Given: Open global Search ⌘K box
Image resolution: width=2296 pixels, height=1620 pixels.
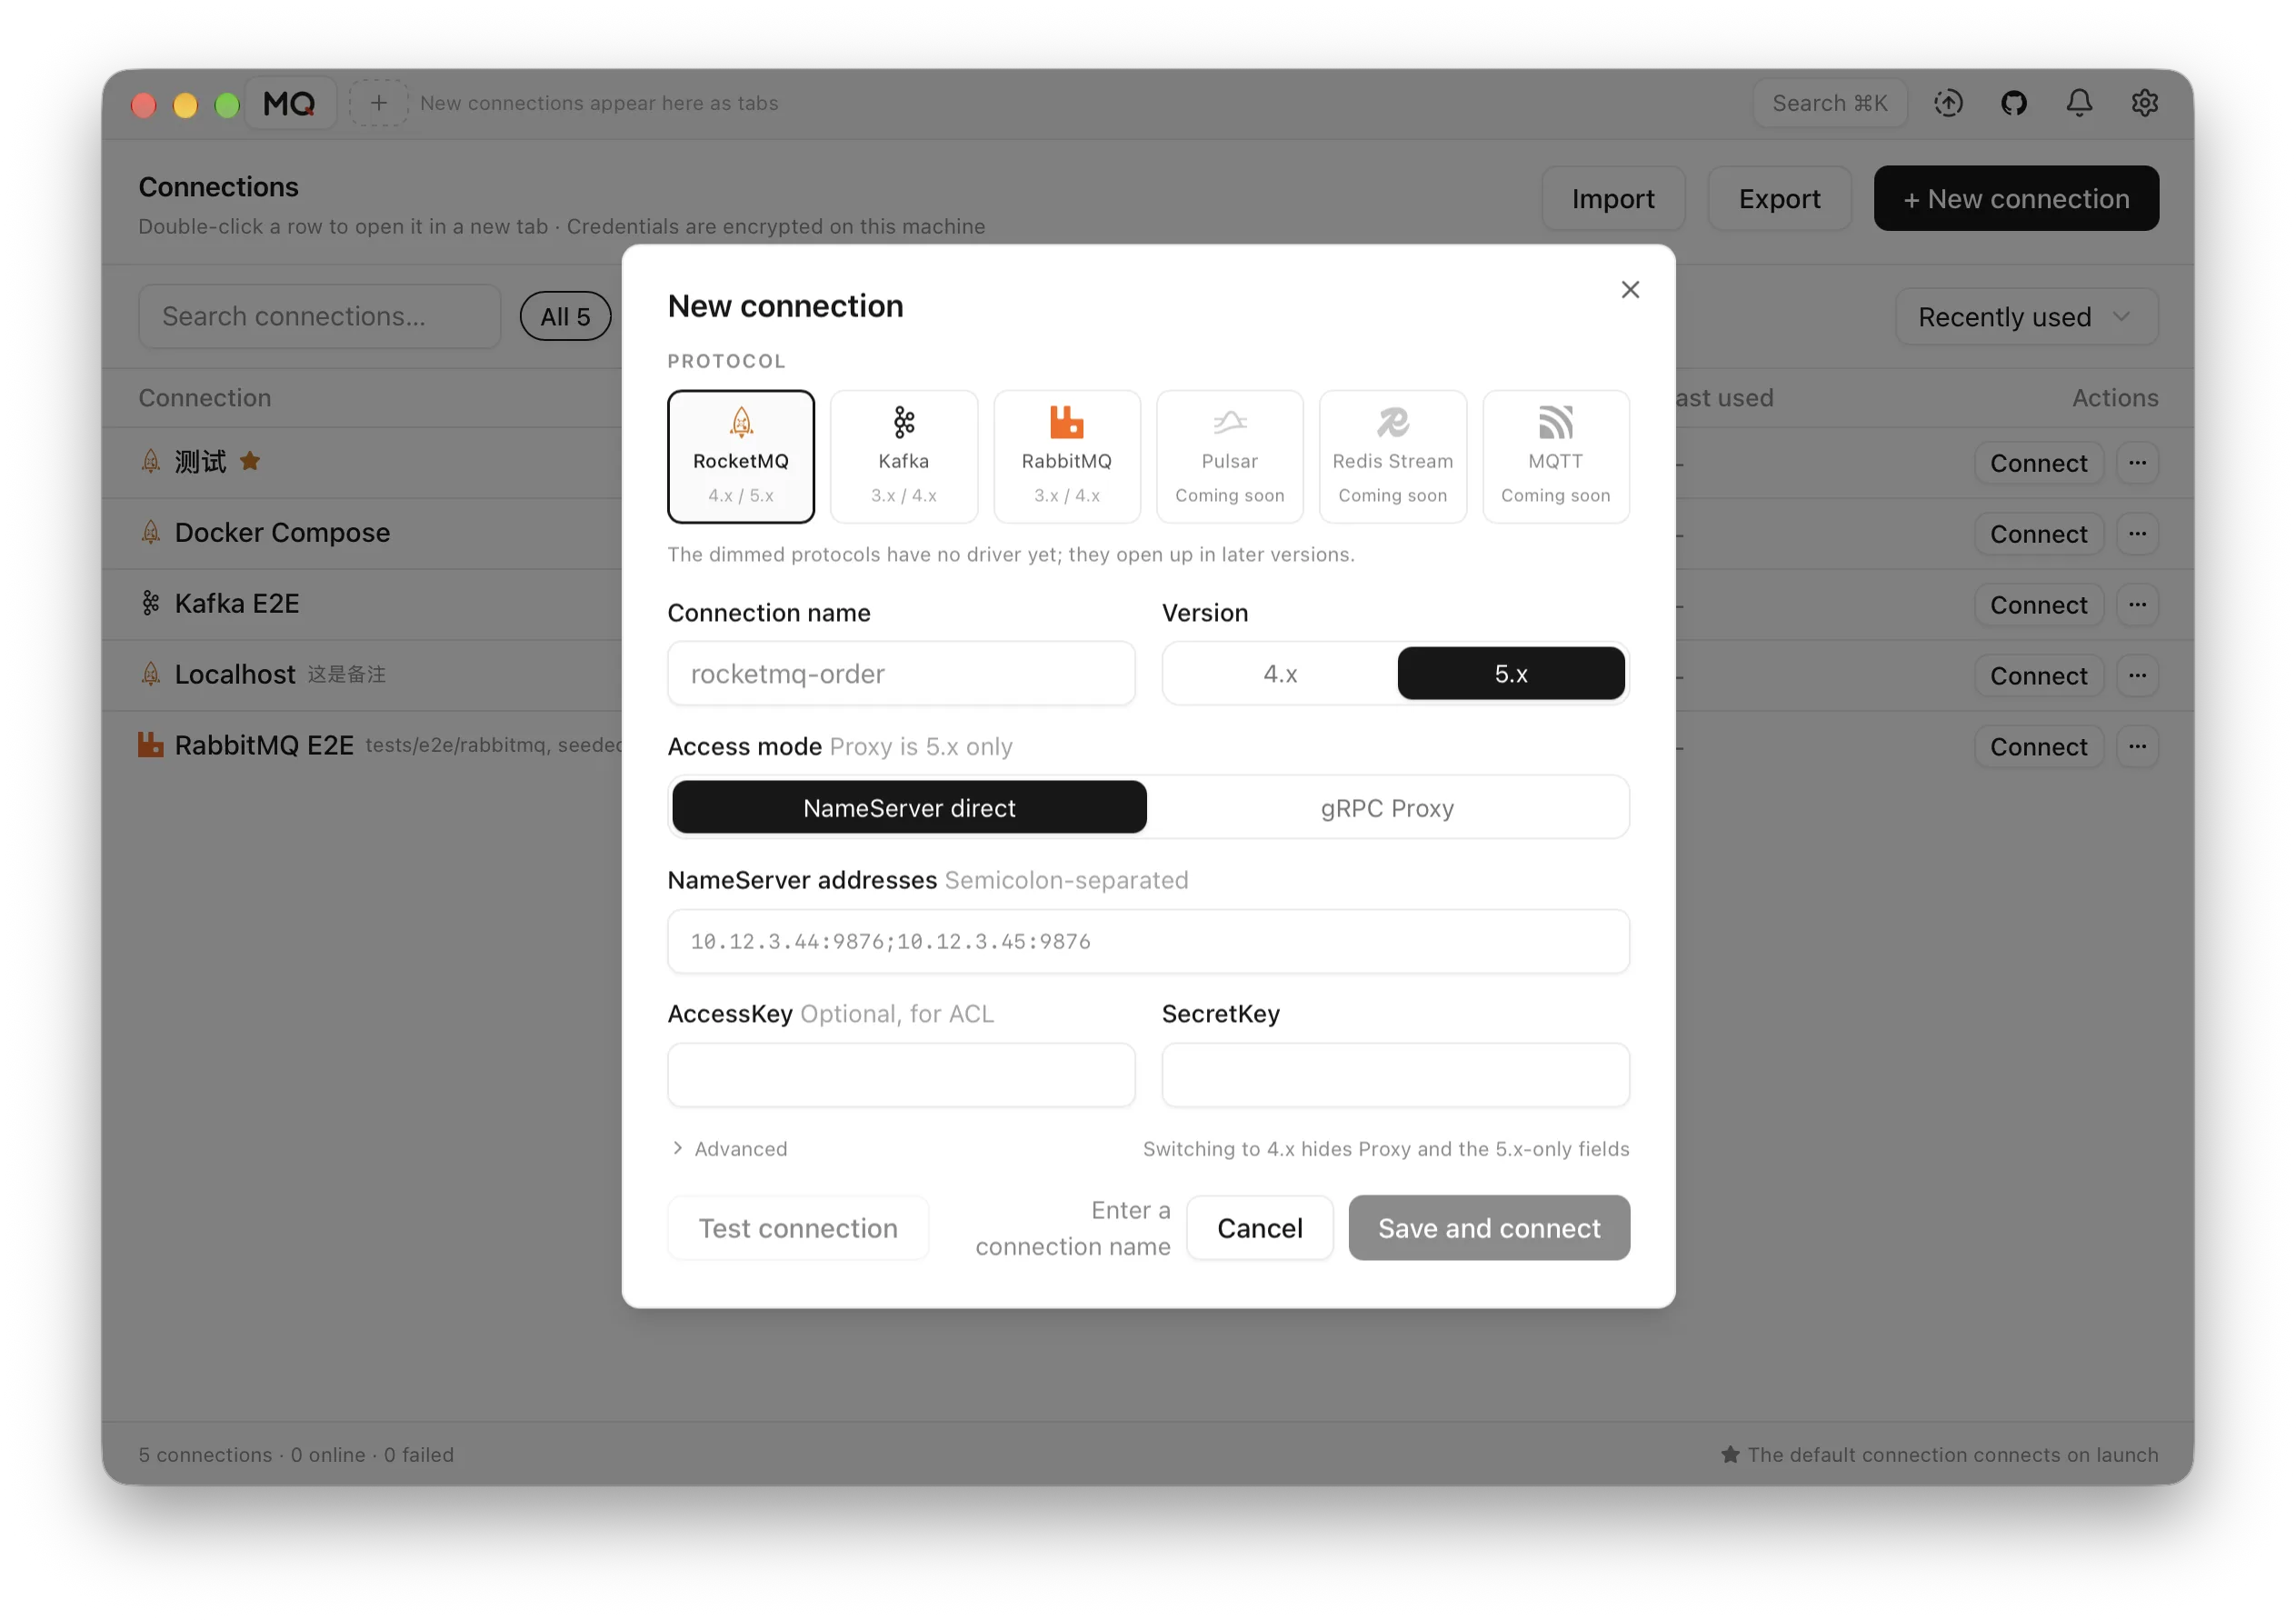Looking at the screenshot, I should point(1829,103).
